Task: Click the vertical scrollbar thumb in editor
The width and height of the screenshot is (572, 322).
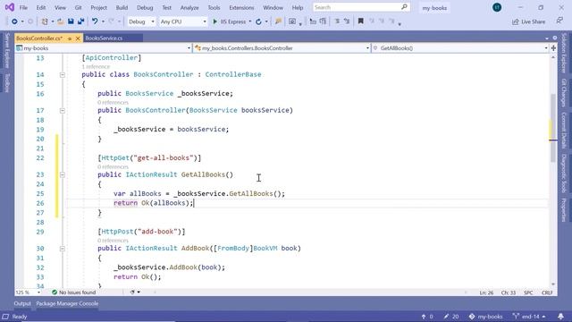Action: click(553, 128)
